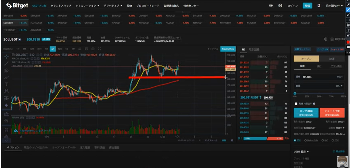Select the GTC radio option
350x168 pixels.
click(297, 140)
